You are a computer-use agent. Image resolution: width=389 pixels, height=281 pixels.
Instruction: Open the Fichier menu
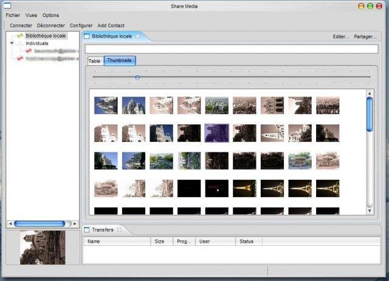pyautogui.click(x=13, y=15)
